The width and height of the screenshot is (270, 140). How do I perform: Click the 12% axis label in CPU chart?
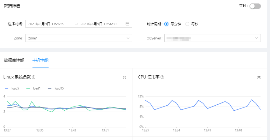pyautogui.click(x=141, y=96)
